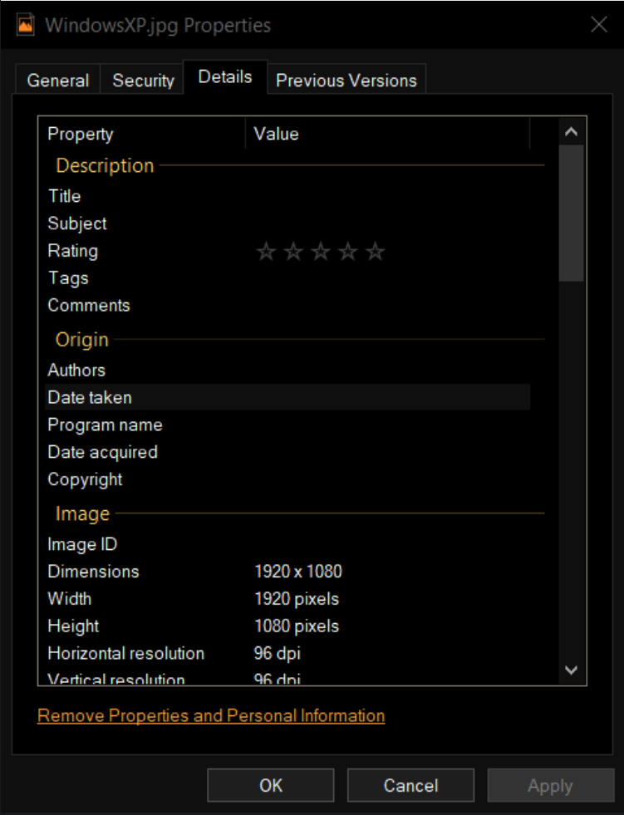This screenshot has height=815, width=624.
Task: Open Remove Properties and Personal Information link
Action: click(211, 716)
